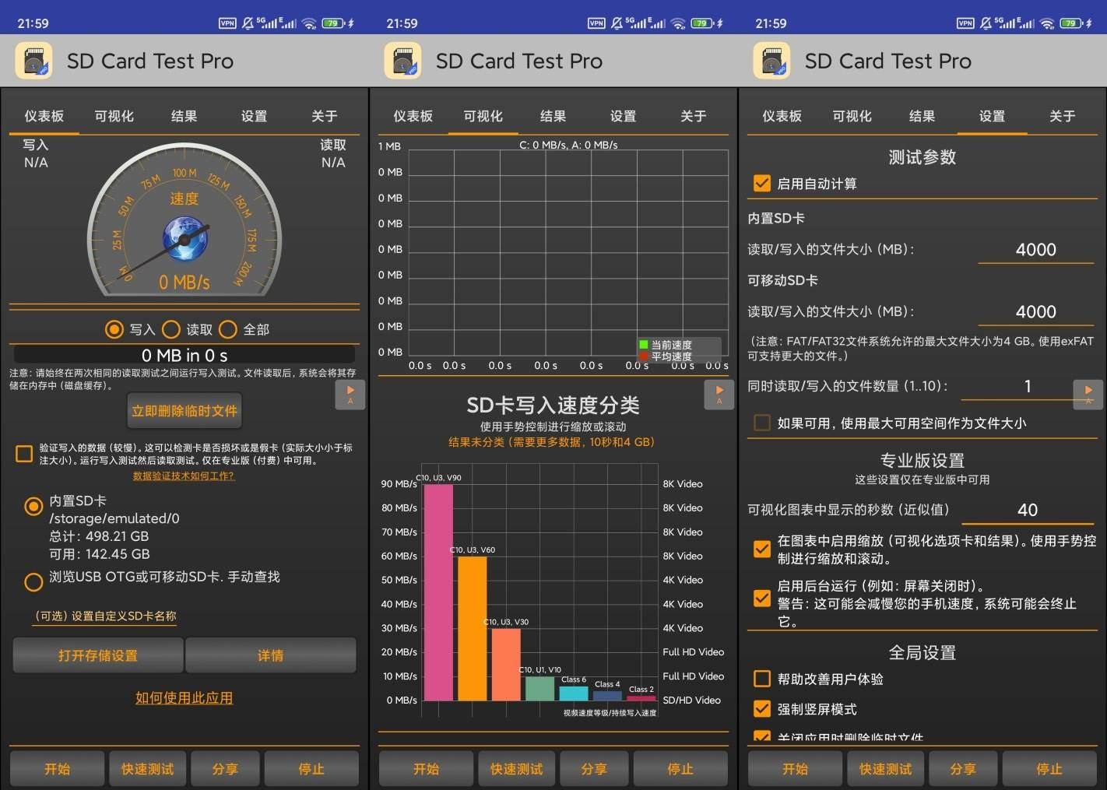1107x790 pixels.
Task: Tap the SD Card Test Pro app icon on the left screen
Action: pyautogui.click(x=33, y=61)
